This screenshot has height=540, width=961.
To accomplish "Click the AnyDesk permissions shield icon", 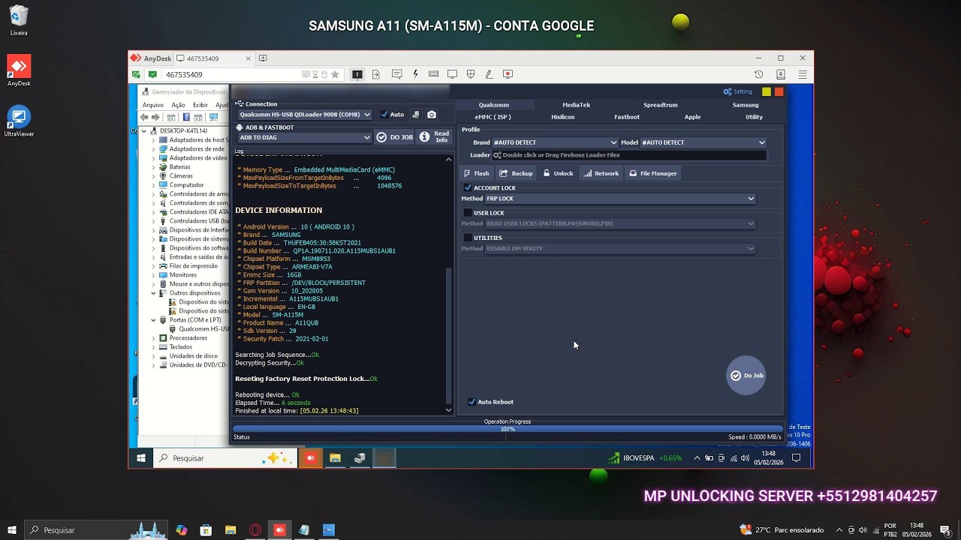I will pyautogui.click(x=471, y=74).
